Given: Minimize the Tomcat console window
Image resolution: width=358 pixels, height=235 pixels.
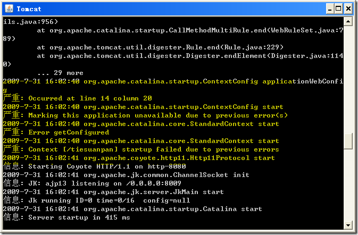Looking at the screenshot, I should (x=330, y=9).
